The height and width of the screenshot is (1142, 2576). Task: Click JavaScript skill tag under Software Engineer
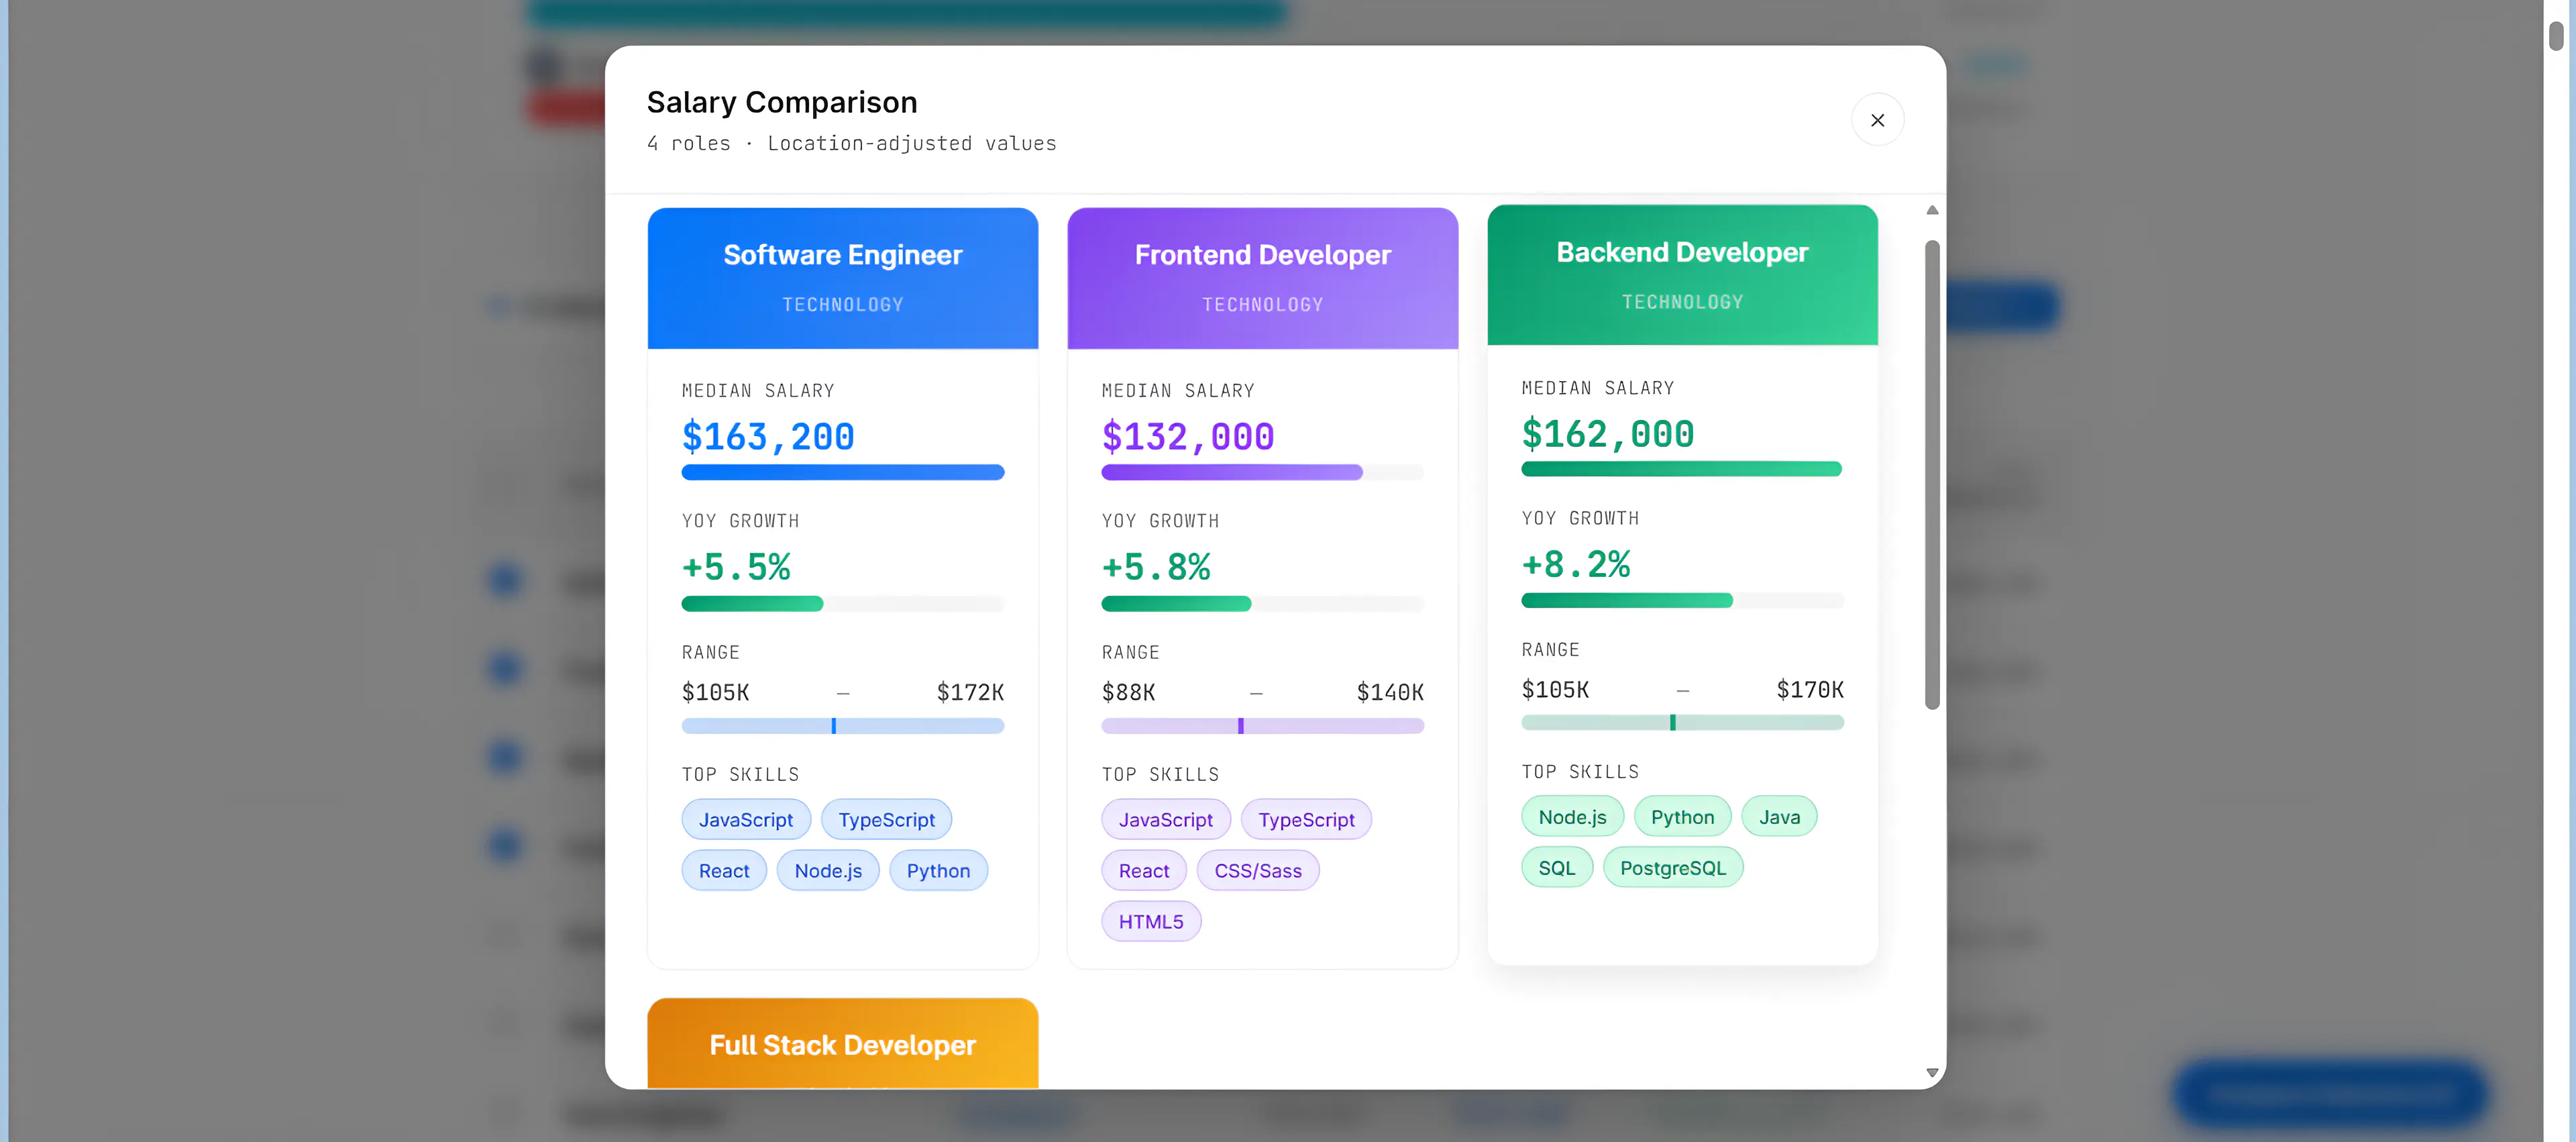tap(746, 819)
